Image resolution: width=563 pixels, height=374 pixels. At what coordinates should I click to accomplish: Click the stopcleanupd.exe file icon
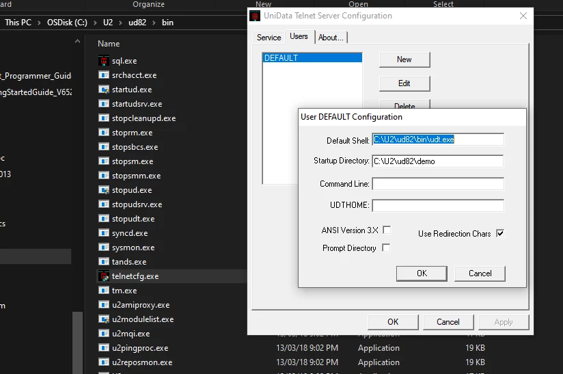[x=104, y=118]
